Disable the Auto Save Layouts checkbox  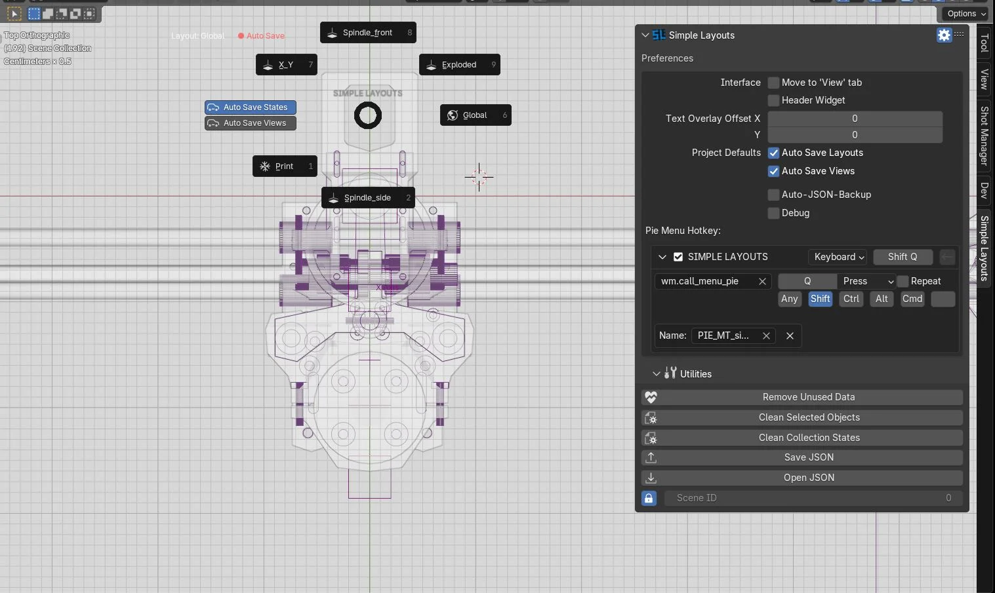coord(773,153)
